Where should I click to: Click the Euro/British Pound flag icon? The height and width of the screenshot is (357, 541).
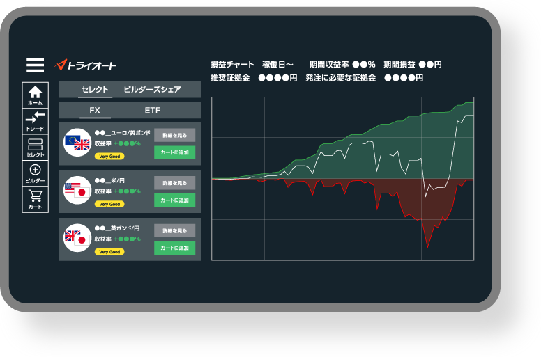[77, 143]
